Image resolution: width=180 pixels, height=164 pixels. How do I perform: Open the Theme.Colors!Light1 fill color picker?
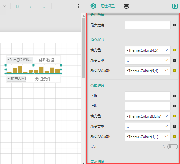(147, 116)
